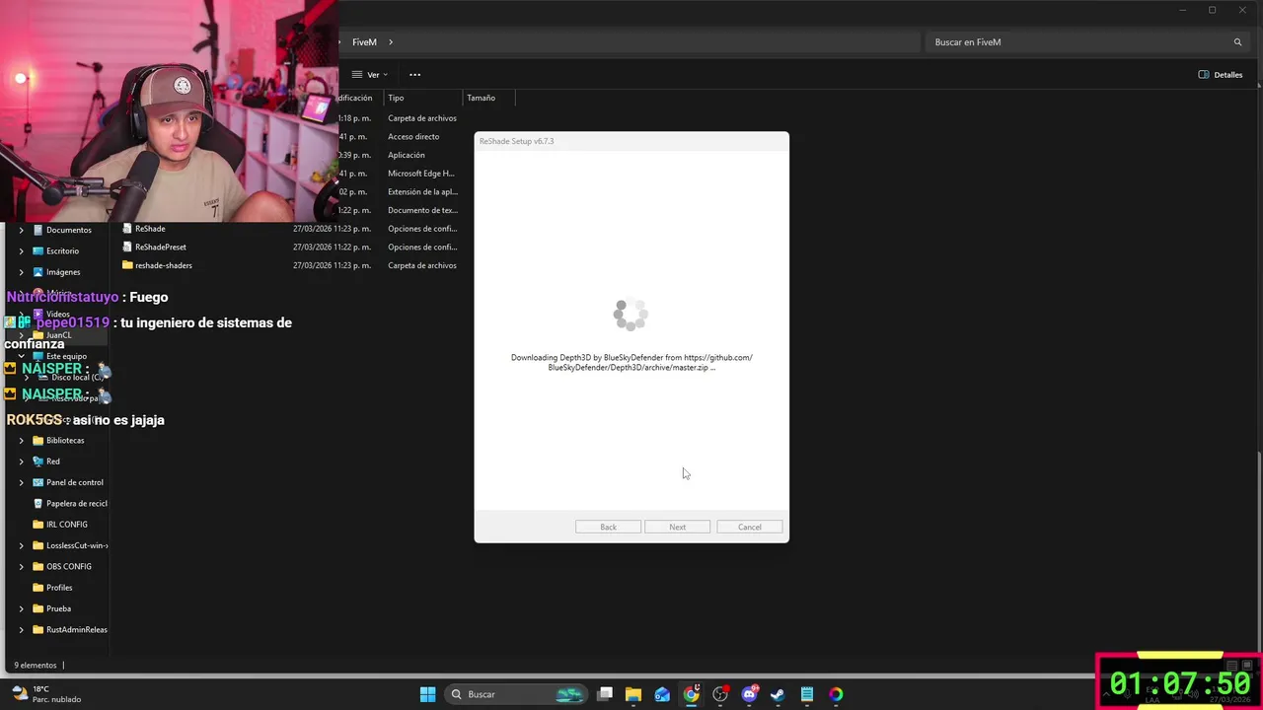Screen dimensions: 1263x710
Task: Expand the Panel de control node
Action: pos(21,482)
